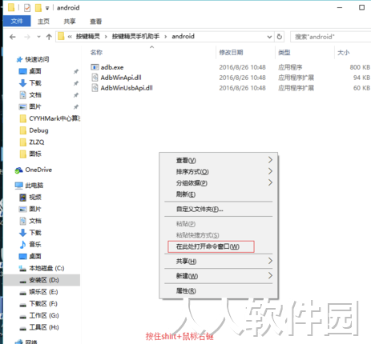Click the 94 KB size cell
This screenshot has width=371, height=344.
pos(361,78)
